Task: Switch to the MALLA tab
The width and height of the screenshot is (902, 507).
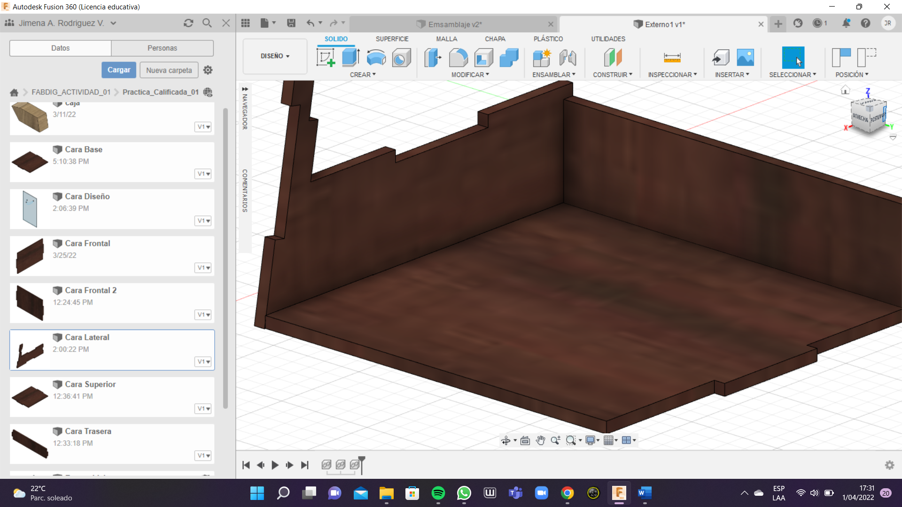Action: 446,39
